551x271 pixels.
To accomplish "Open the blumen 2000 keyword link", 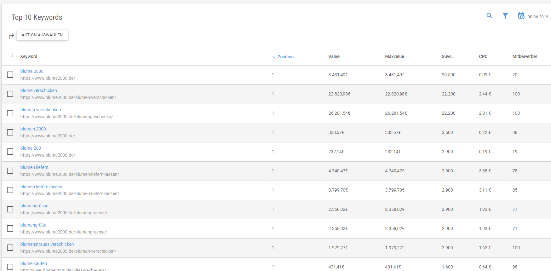I will pos(33,129).
